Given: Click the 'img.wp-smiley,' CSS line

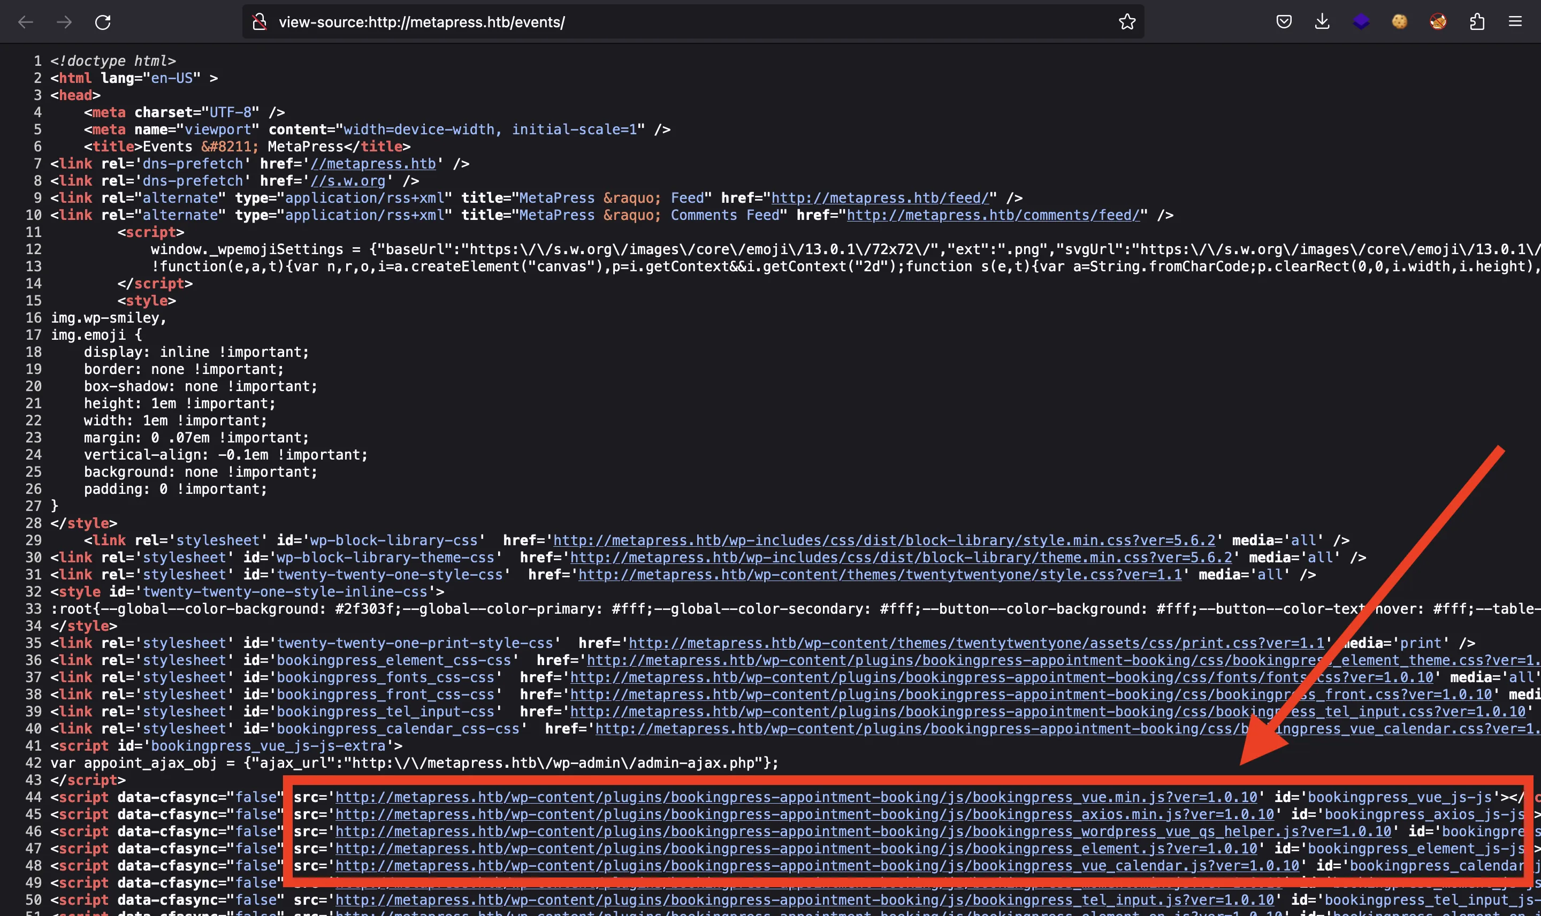Looking at the screenshot, I should 109,318.
